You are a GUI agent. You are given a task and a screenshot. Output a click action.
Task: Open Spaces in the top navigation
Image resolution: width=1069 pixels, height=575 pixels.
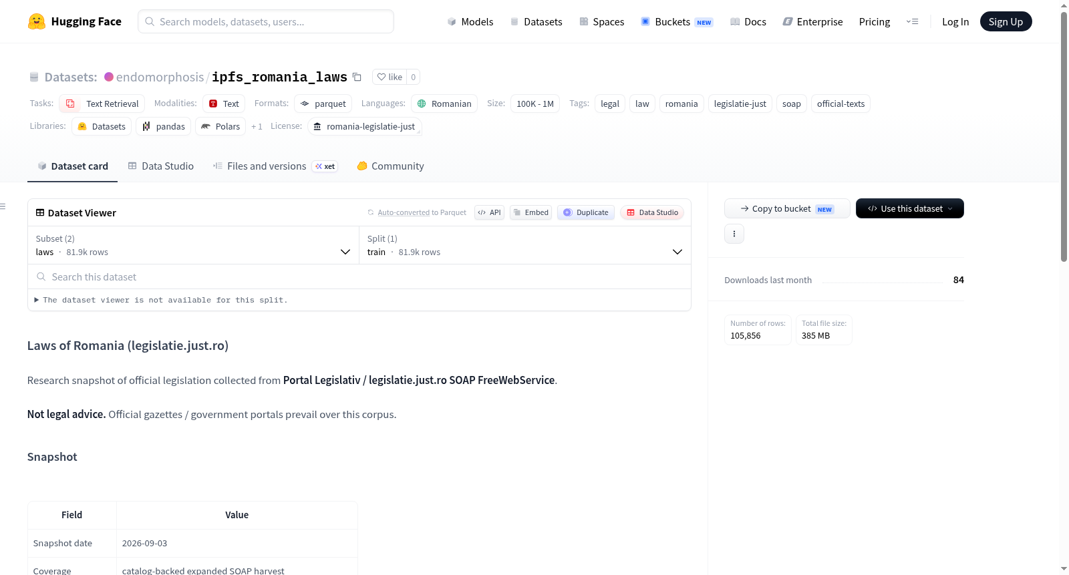click(601, 21)
